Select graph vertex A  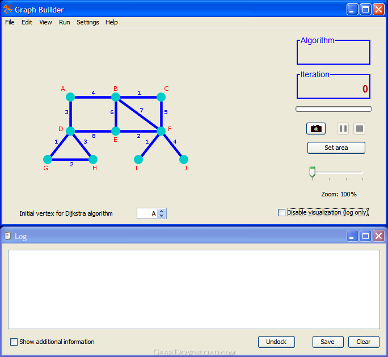70,97
